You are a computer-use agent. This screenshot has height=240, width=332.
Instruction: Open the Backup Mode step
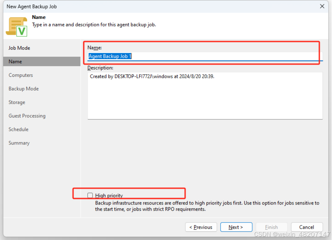24,89
